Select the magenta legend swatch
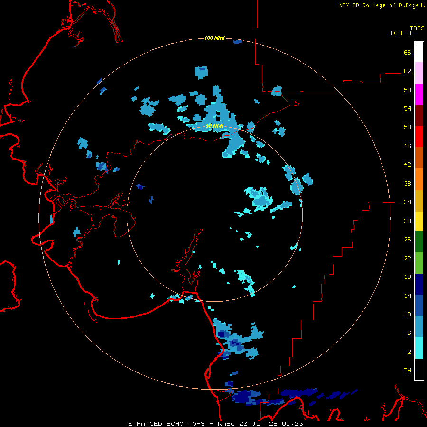The height and width of the screenshot is (427, 427). click(x=419, y=94)
